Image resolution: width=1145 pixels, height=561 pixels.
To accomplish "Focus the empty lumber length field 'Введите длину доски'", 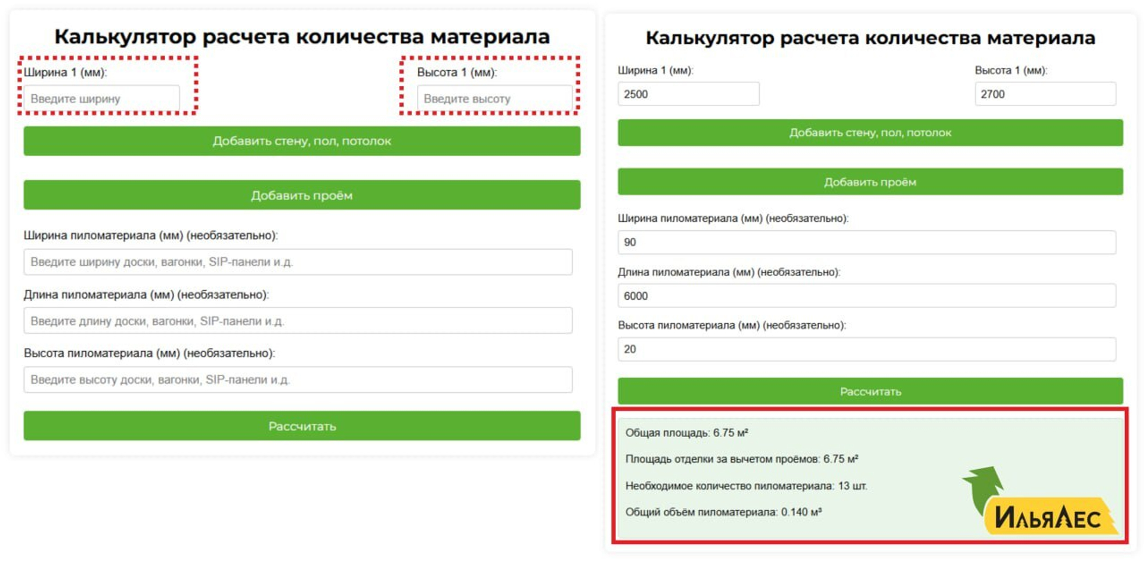I will tap(298, 321).
